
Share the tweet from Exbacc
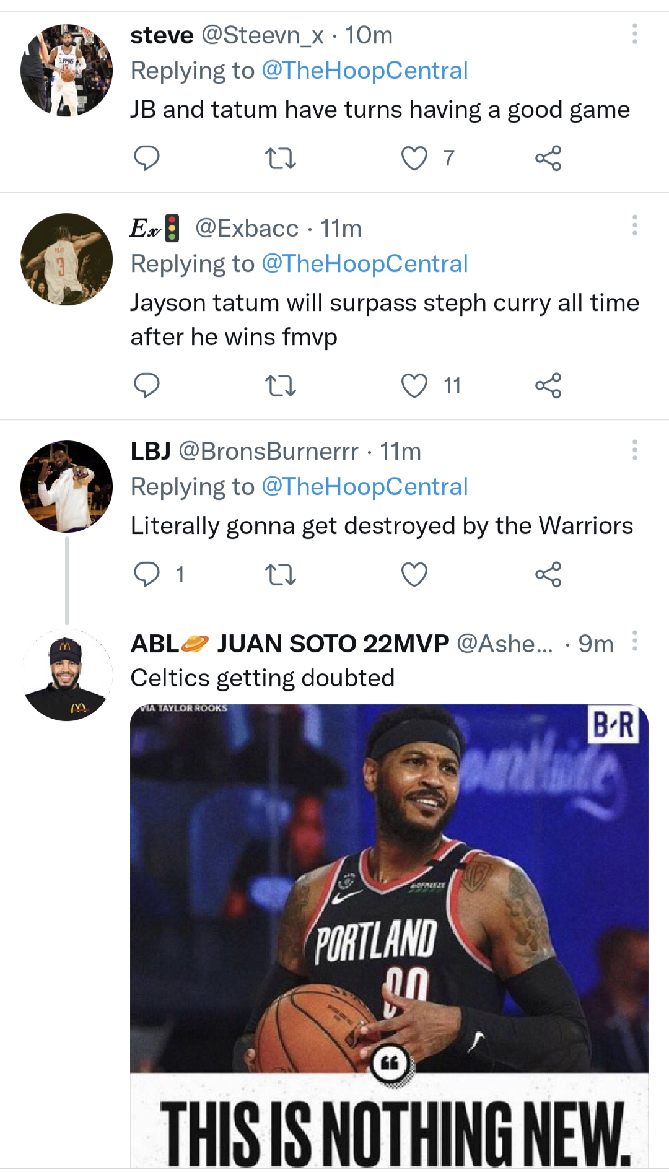point(548,385)
